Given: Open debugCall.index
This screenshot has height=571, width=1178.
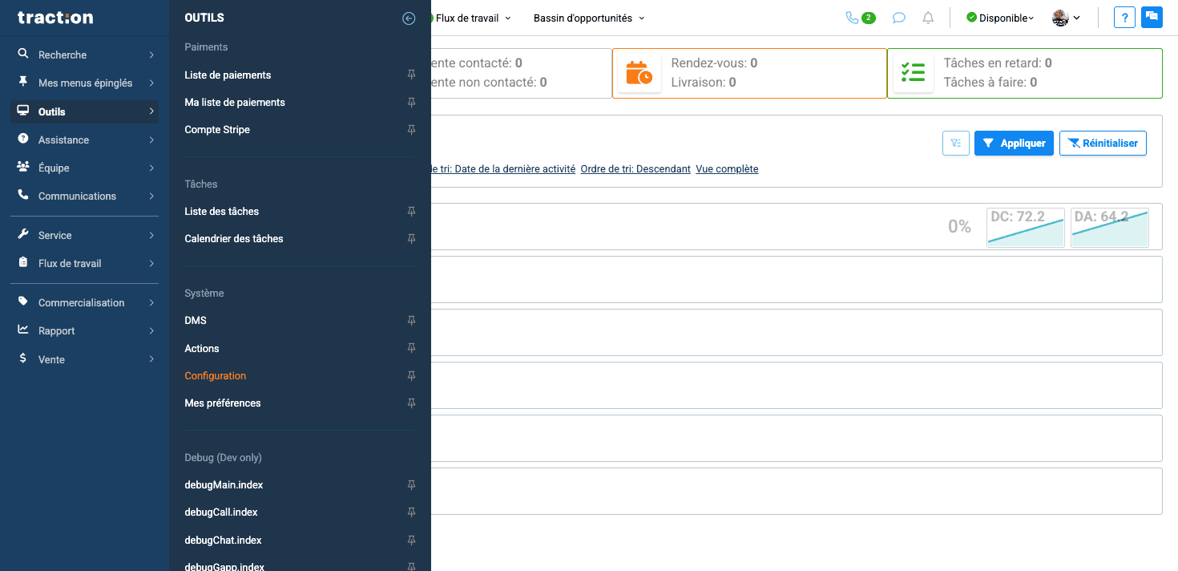Looking at the screenshot, I should [x=221, y=512].
